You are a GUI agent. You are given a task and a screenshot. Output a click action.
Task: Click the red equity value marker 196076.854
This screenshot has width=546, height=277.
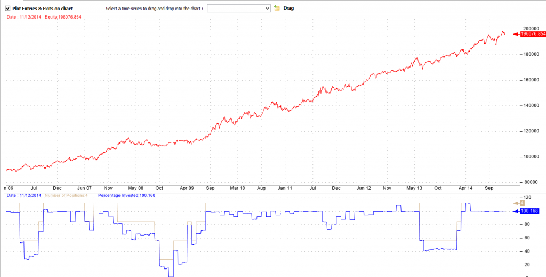click(532, 34)
